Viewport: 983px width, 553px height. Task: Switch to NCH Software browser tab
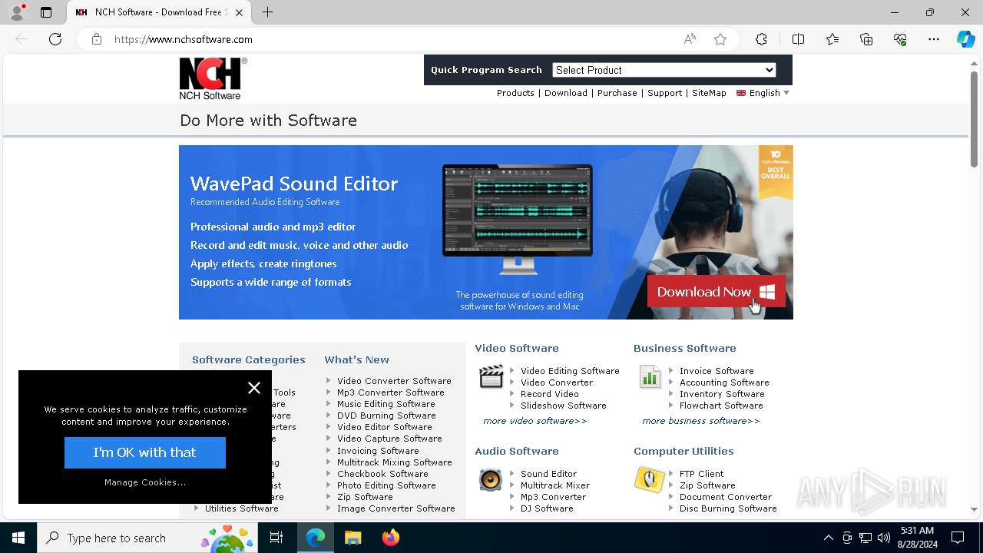tap(159, 12)
